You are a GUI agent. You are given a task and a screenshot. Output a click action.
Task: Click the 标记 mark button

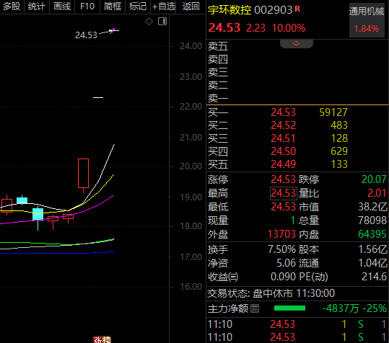138,6
